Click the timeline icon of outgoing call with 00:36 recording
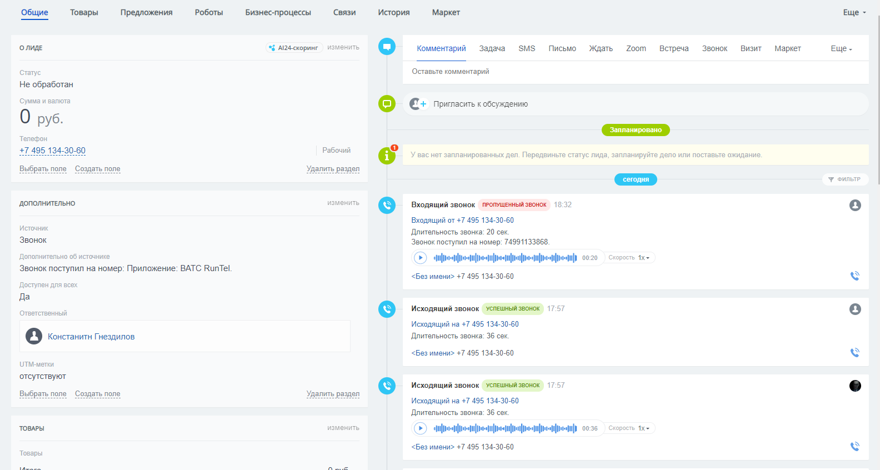This screenshot has height=470, width=880. [387, 386]
